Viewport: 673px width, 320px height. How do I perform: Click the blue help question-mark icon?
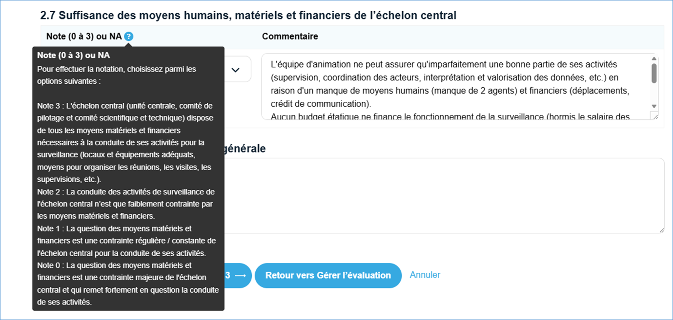(x=128, y=37)
